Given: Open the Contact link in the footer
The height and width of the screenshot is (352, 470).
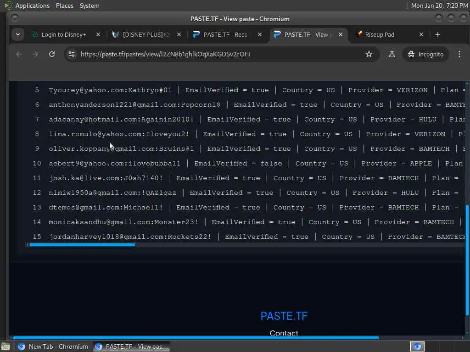Looking at the screenshot, I should tap(284, 333).
